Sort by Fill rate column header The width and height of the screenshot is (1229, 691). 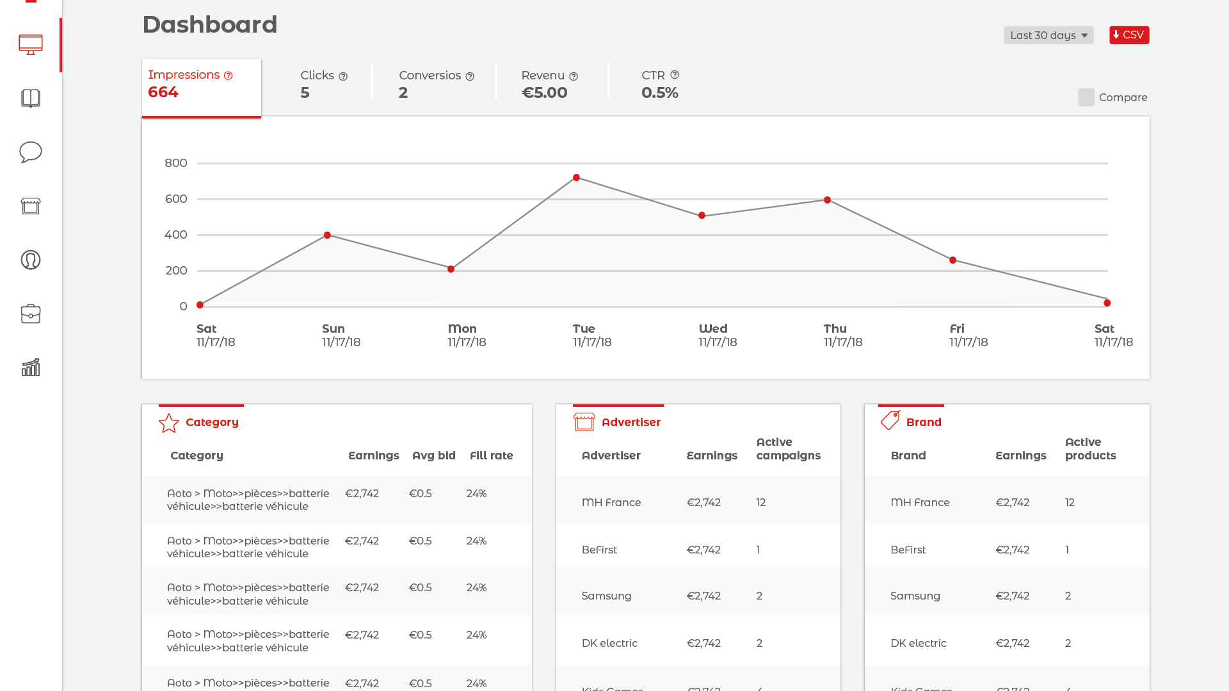tap(492, 456)
